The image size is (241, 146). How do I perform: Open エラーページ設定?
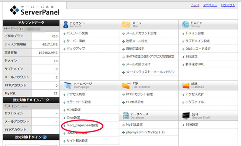(79, 102)
